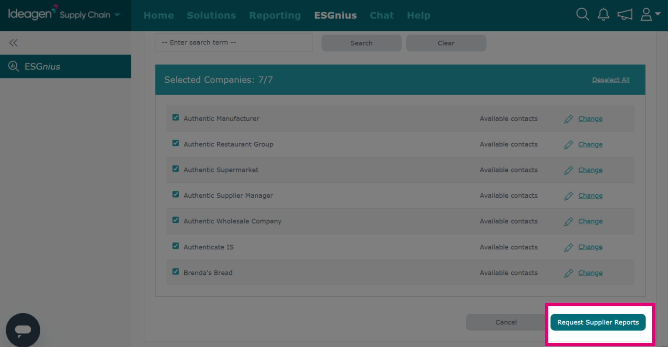Uncheck Authentic Supermarket checkbox
This screenshot has height=347, width=668.
176,169
